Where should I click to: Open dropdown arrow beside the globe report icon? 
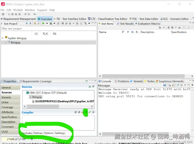click(54, 23)
